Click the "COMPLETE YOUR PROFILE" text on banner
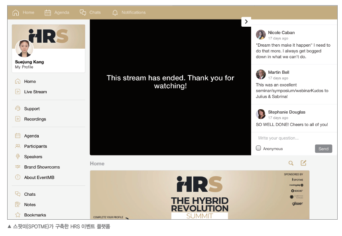 coord(108,217)
